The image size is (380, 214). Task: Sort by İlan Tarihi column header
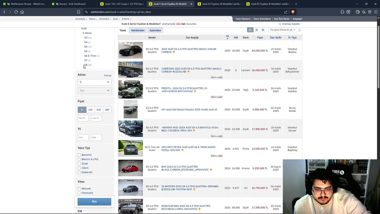pos(276,37)
